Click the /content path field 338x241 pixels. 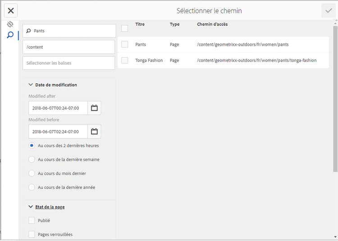pos(69,47)
